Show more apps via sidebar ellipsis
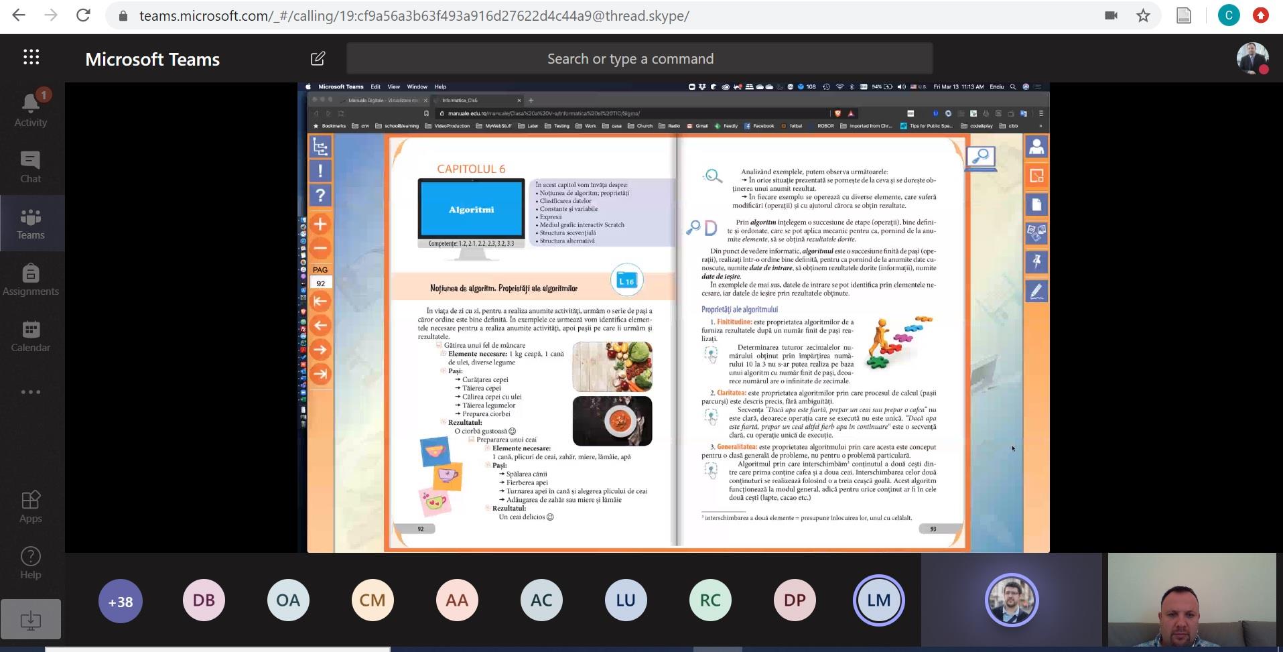This screenshot has height=652, width=1283. pyautogui.click(x=31, y=392)
